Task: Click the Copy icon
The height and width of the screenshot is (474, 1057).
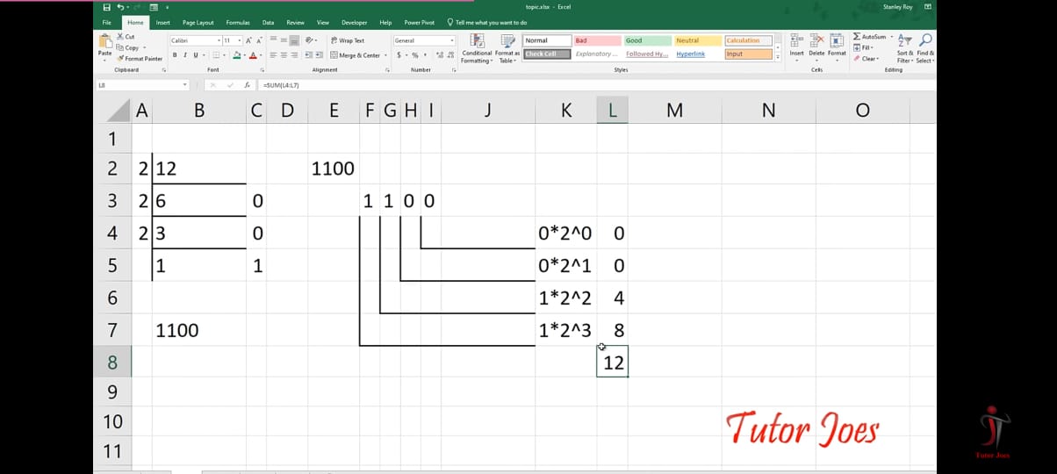Action: click(120, 47)
